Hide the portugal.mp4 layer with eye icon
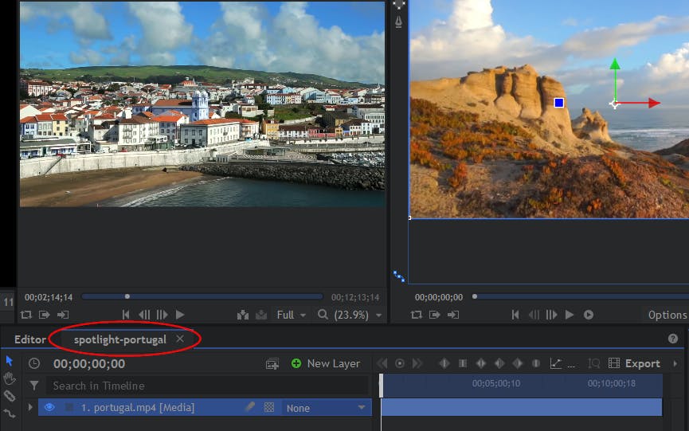The height and width of the screenshot is (431, 689). pos(49,407)
